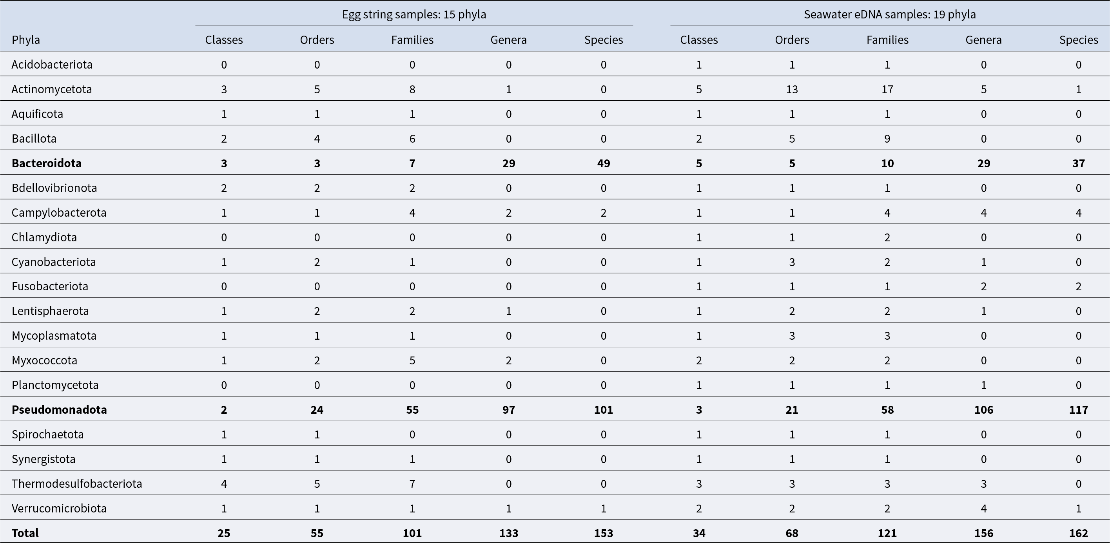Select the Species header under Seawater eDNA samples
Image resolution: width=1110 pixels, height=543 pixels.
point(1079,40)
